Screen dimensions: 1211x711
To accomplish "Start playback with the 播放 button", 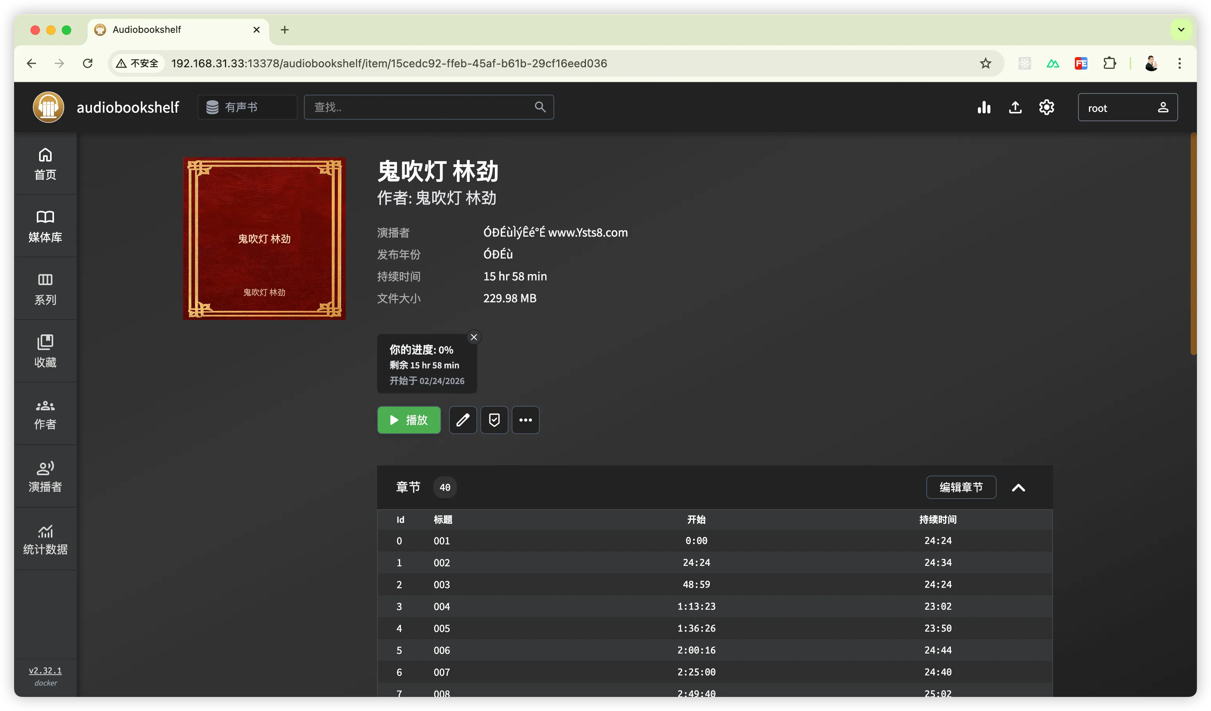I will tap(409, 420).
